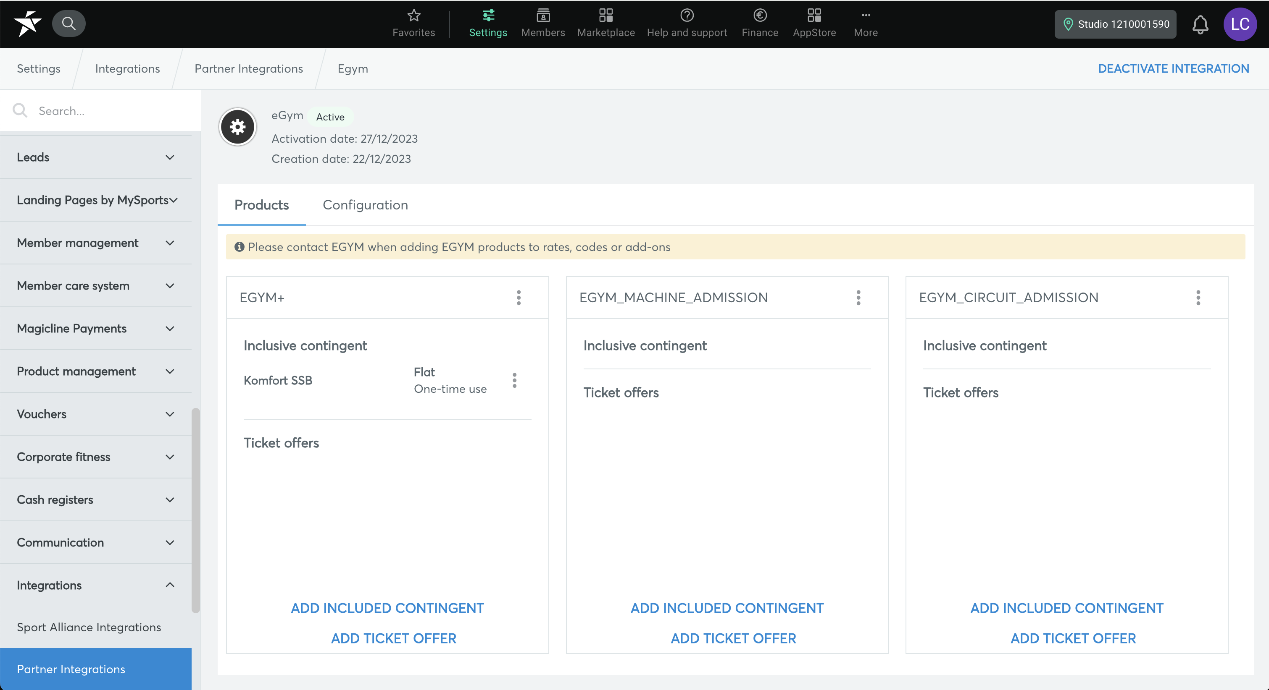Click ADD TICKET OFFER under EGYM_CIRCUIT_ADMISSION
This screenshot has height=690, width=1269.
pyautogui.click(x=1073, y=638)
